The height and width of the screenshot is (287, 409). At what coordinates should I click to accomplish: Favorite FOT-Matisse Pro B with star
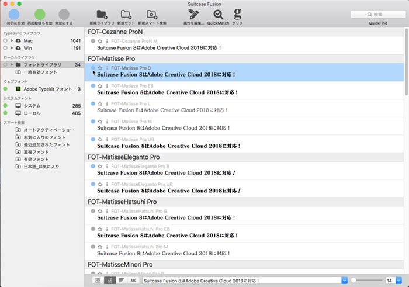click(x=100, y=68)
